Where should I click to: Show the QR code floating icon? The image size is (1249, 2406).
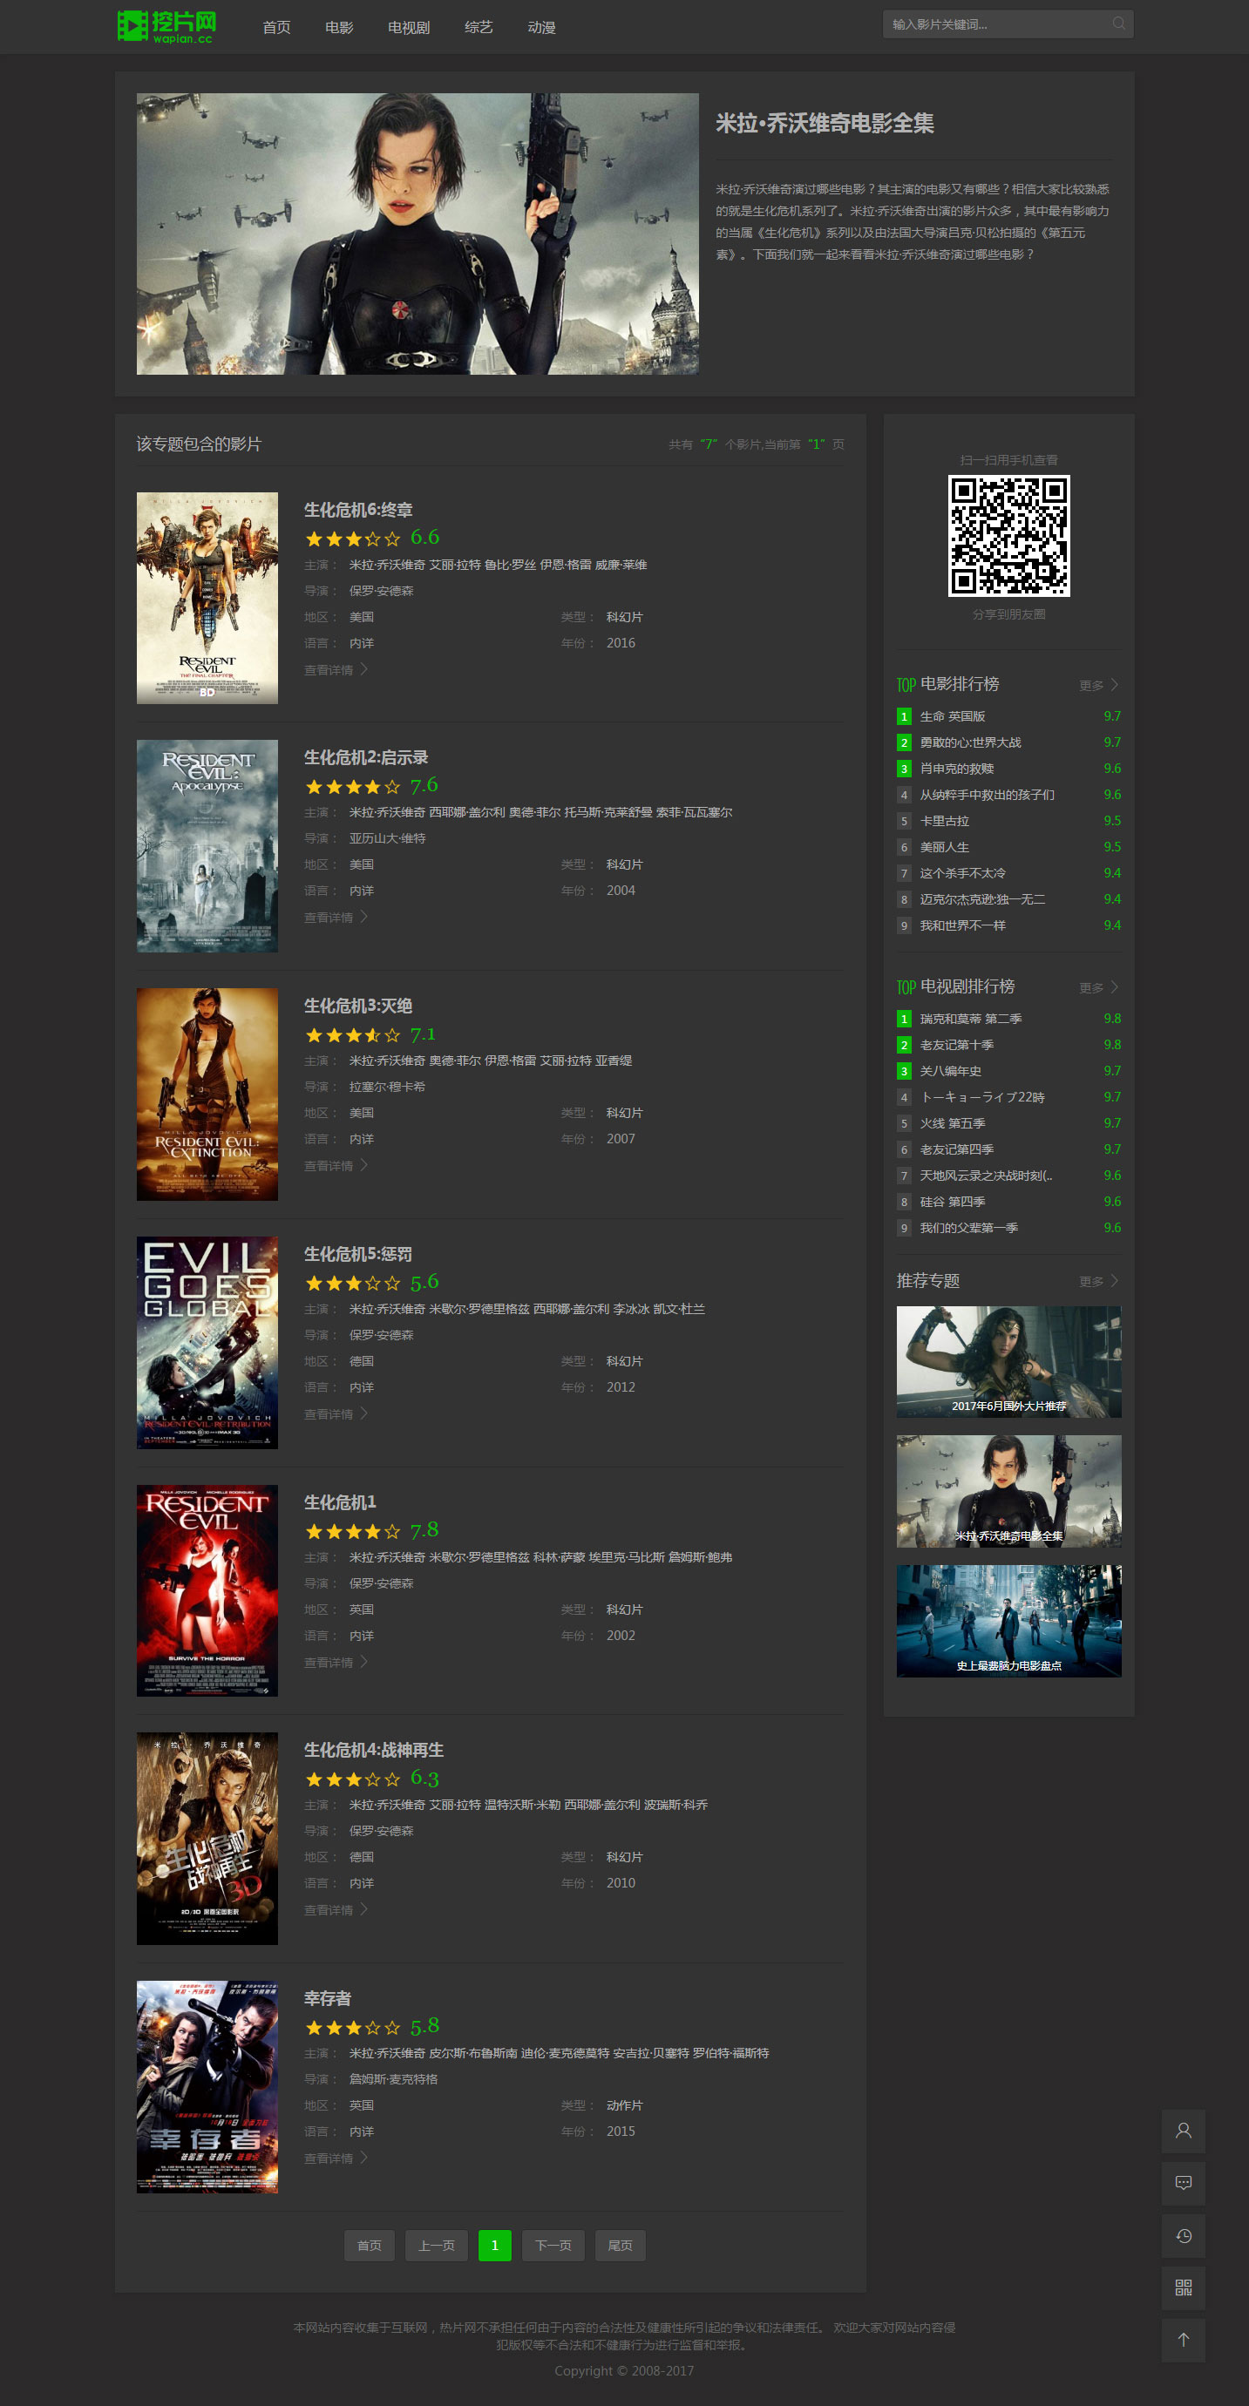pyautogui.click(x=1183, y=2287)
